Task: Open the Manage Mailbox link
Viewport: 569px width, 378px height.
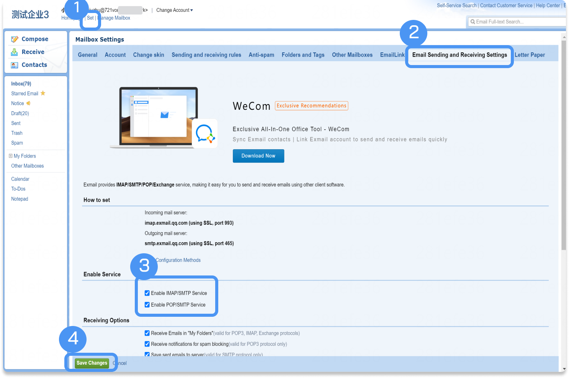Action: pos(114,18)
